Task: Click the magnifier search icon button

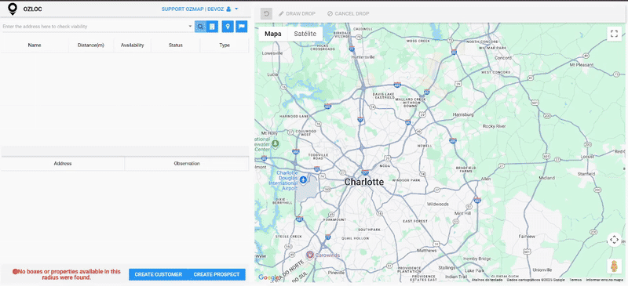Action: pos(200,27)
